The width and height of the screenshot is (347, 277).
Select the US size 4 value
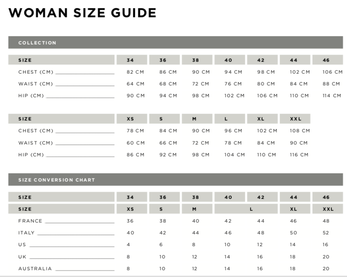[129, 245]
